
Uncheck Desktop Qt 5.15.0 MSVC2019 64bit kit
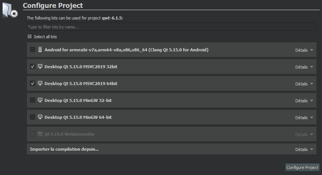click(x=33, y=83)
